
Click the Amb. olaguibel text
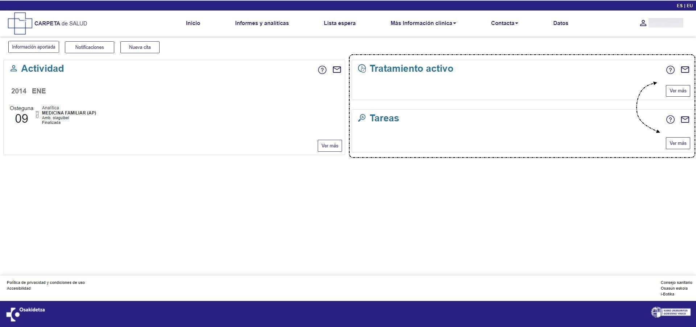click(55, 118)
